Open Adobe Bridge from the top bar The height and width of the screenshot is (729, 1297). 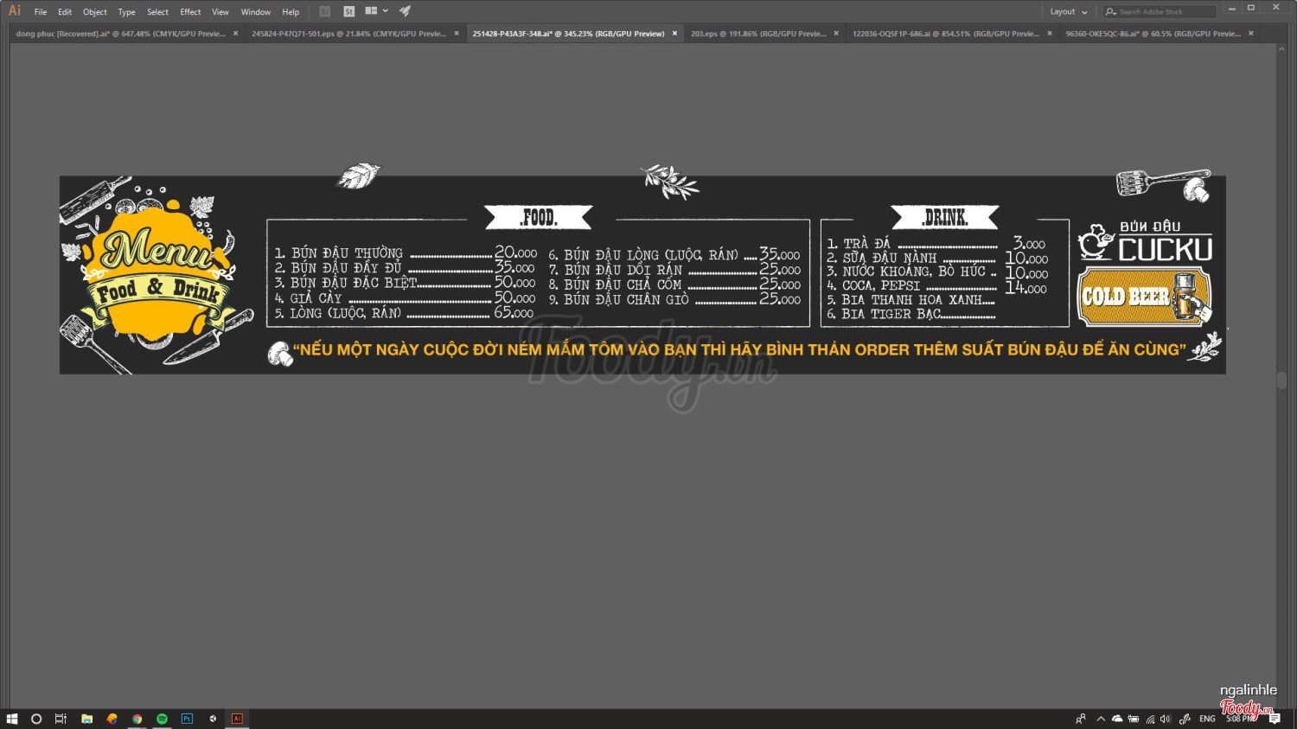325,11
